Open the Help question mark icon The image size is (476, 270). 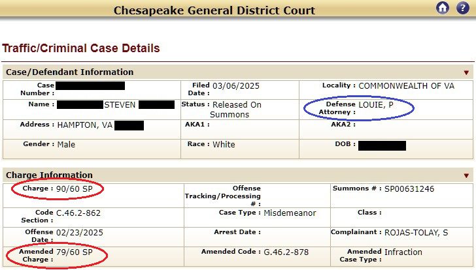463,8
